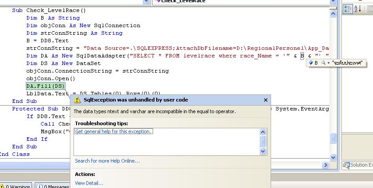
Task: Click the 'Protected Sub DD' declaration
Action: (x=41, y=109)
